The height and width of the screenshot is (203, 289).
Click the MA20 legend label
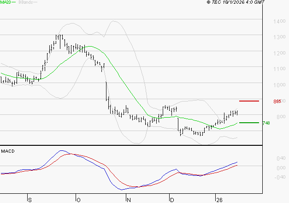6,2
